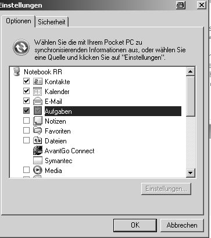Click the list's scroll down arrow
This screenshot has height=238, width=211.
coord(190,173)
